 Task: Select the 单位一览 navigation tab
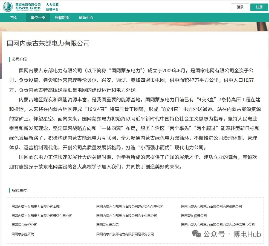click(x=38, y=18)
